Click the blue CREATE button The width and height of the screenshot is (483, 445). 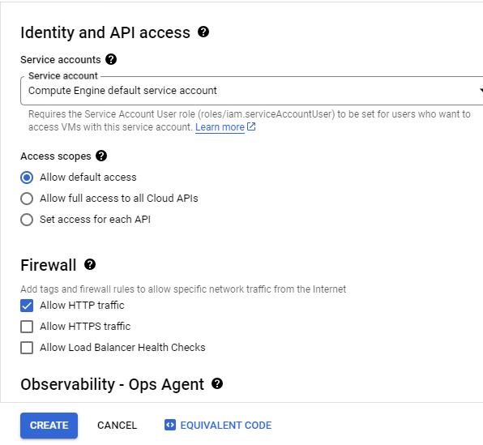[49, 426]
